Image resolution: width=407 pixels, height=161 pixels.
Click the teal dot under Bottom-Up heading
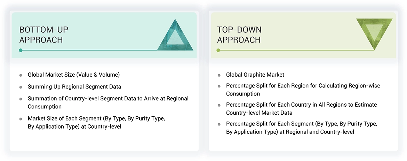[x=21, y=50]
